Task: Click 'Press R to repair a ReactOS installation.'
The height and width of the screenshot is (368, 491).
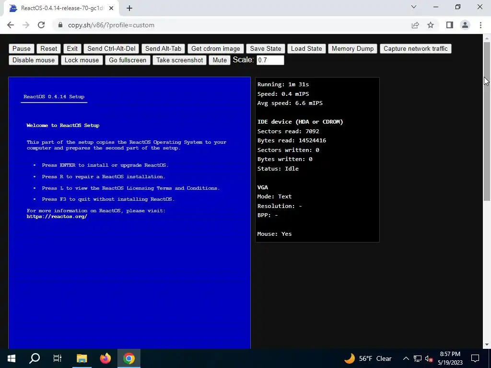Action: (x=104, y=177)
